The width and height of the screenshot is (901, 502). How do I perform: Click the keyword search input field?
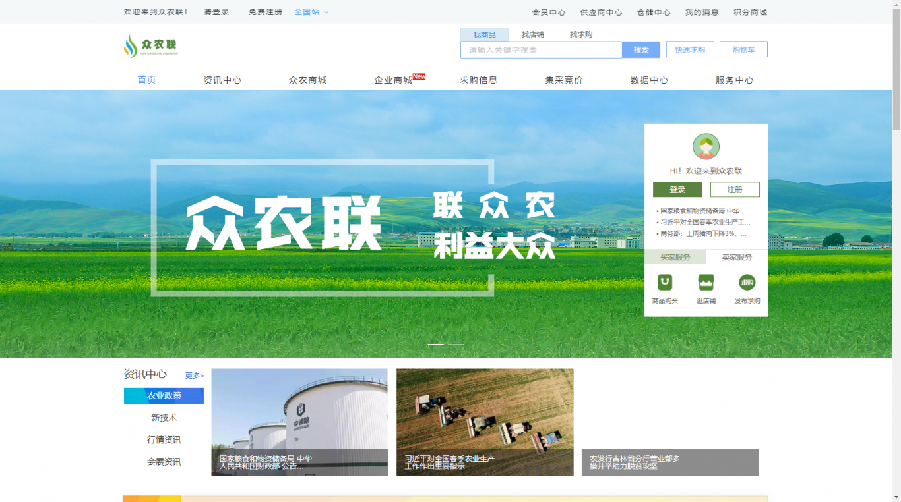tap(541, 50)
